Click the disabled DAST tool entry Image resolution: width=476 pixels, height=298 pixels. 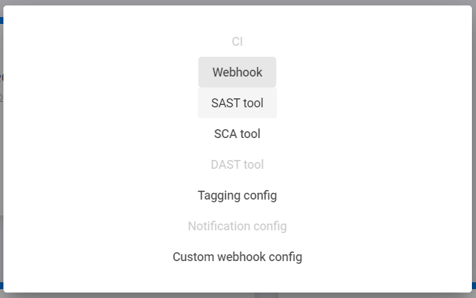click(x=237, y=165)
